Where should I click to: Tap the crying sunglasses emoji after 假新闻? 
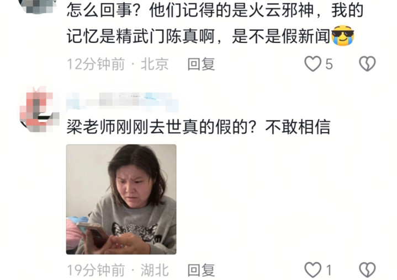click(x=342, y=36)
